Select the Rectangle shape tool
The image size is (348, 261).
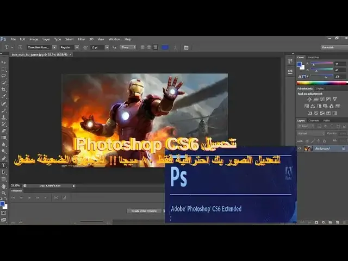tap(4, 179)
